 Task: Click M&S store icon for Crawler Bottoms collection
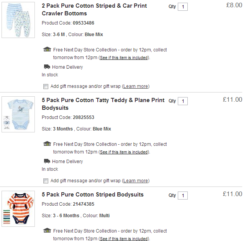[x=47, y=50]
